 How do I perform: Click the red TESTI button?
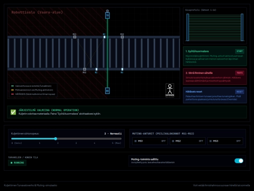[239, 73]
